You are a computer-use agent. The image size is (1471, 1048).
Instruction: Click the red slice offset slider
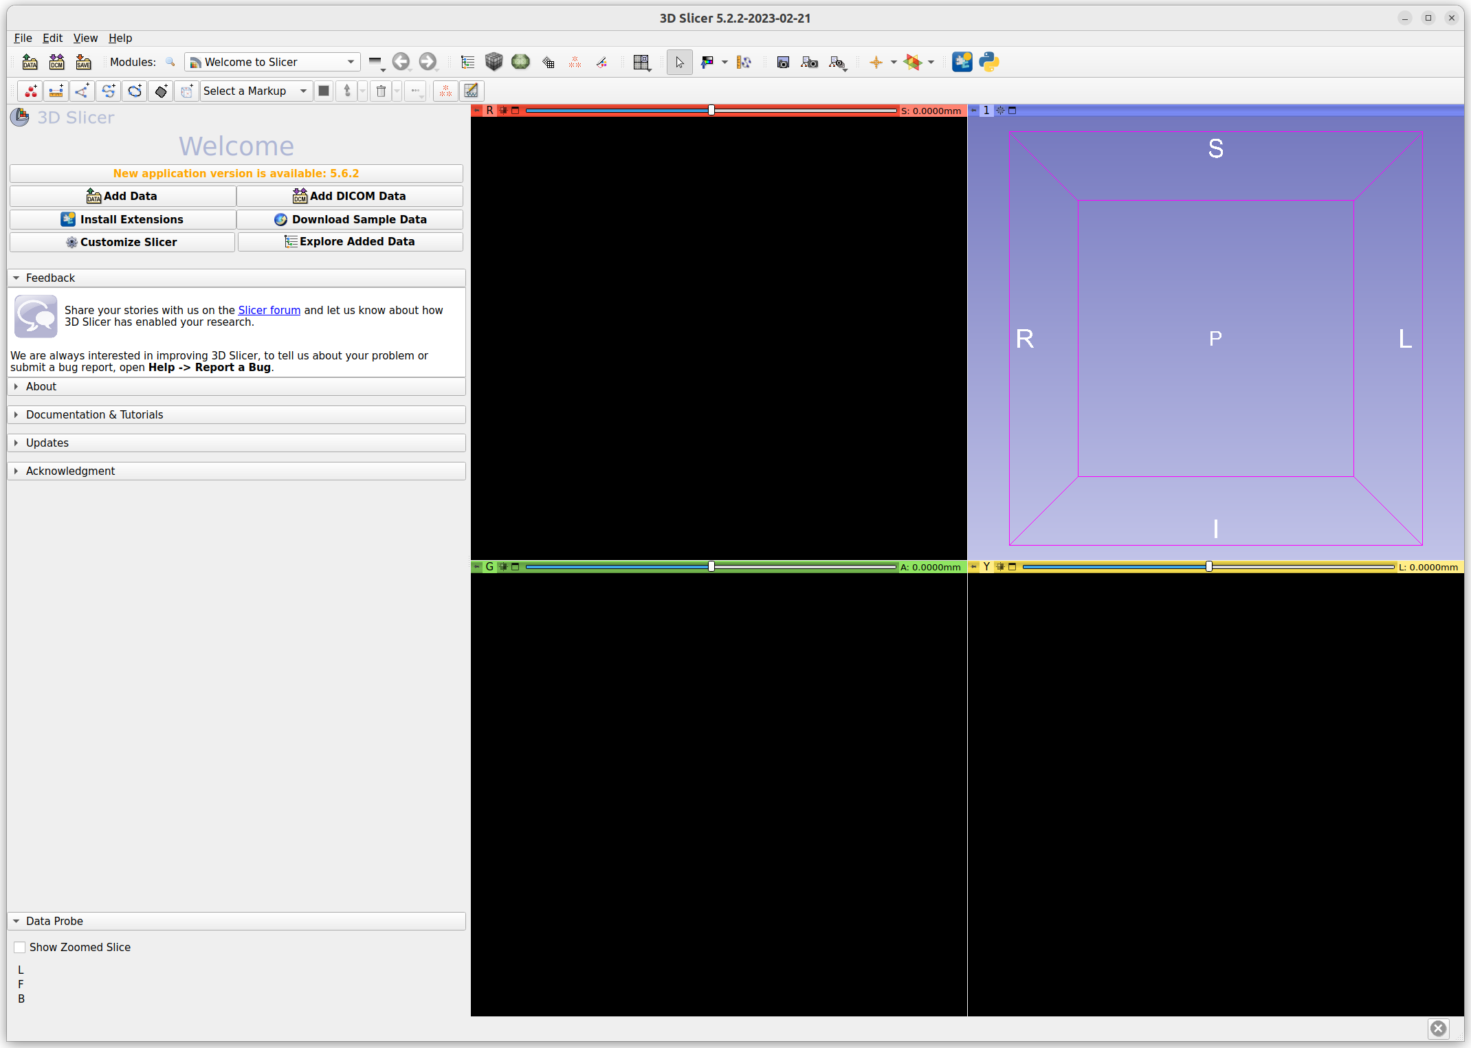click(711, 110)
